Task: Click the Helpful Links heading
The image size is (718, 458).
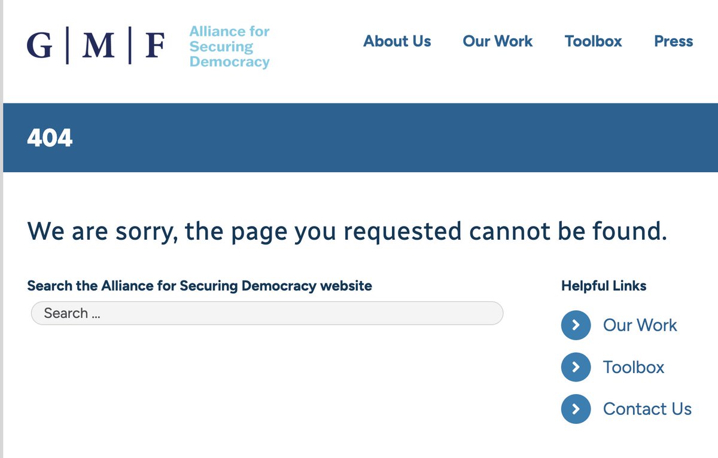Action: coord(603,286)
